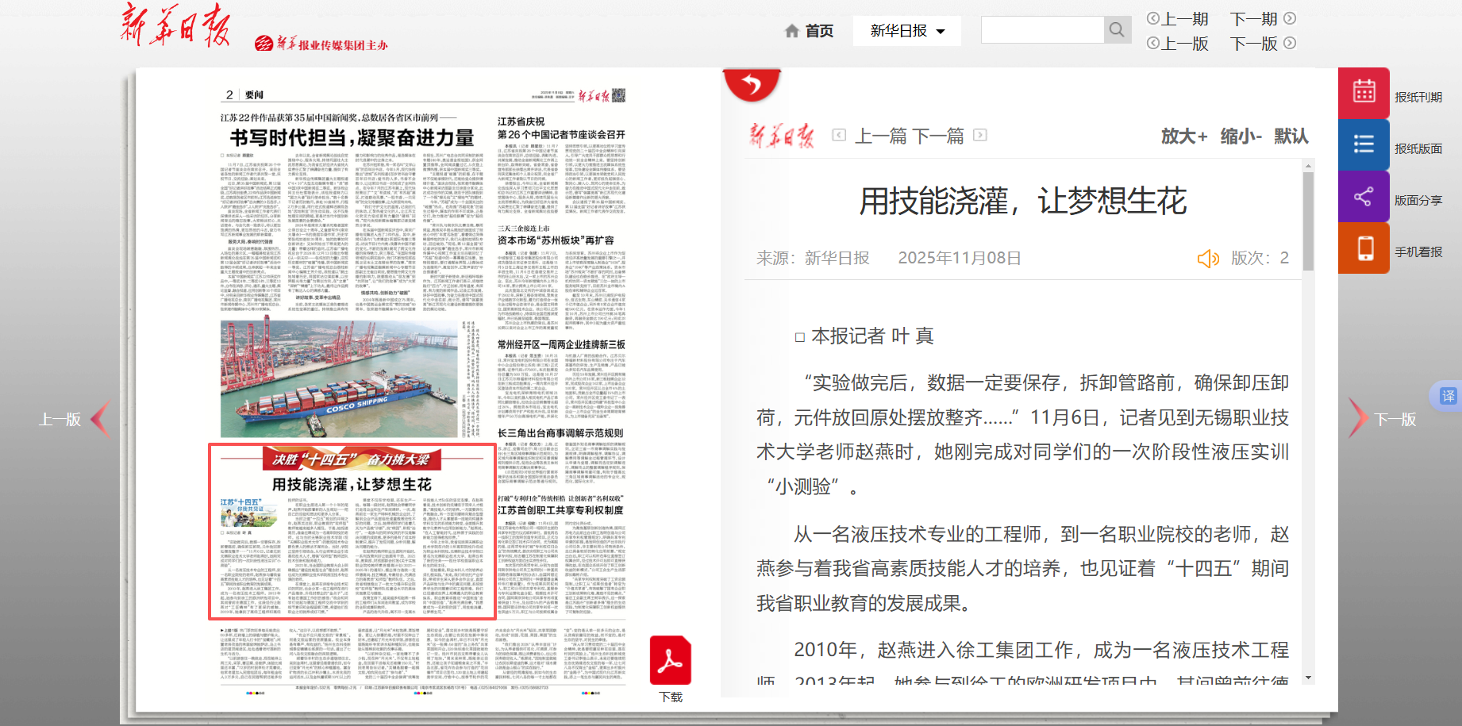Viewport: 1462px width, 726px height.
Task: Open the 报纸刊期 calendar icon
Action: 1364,92
